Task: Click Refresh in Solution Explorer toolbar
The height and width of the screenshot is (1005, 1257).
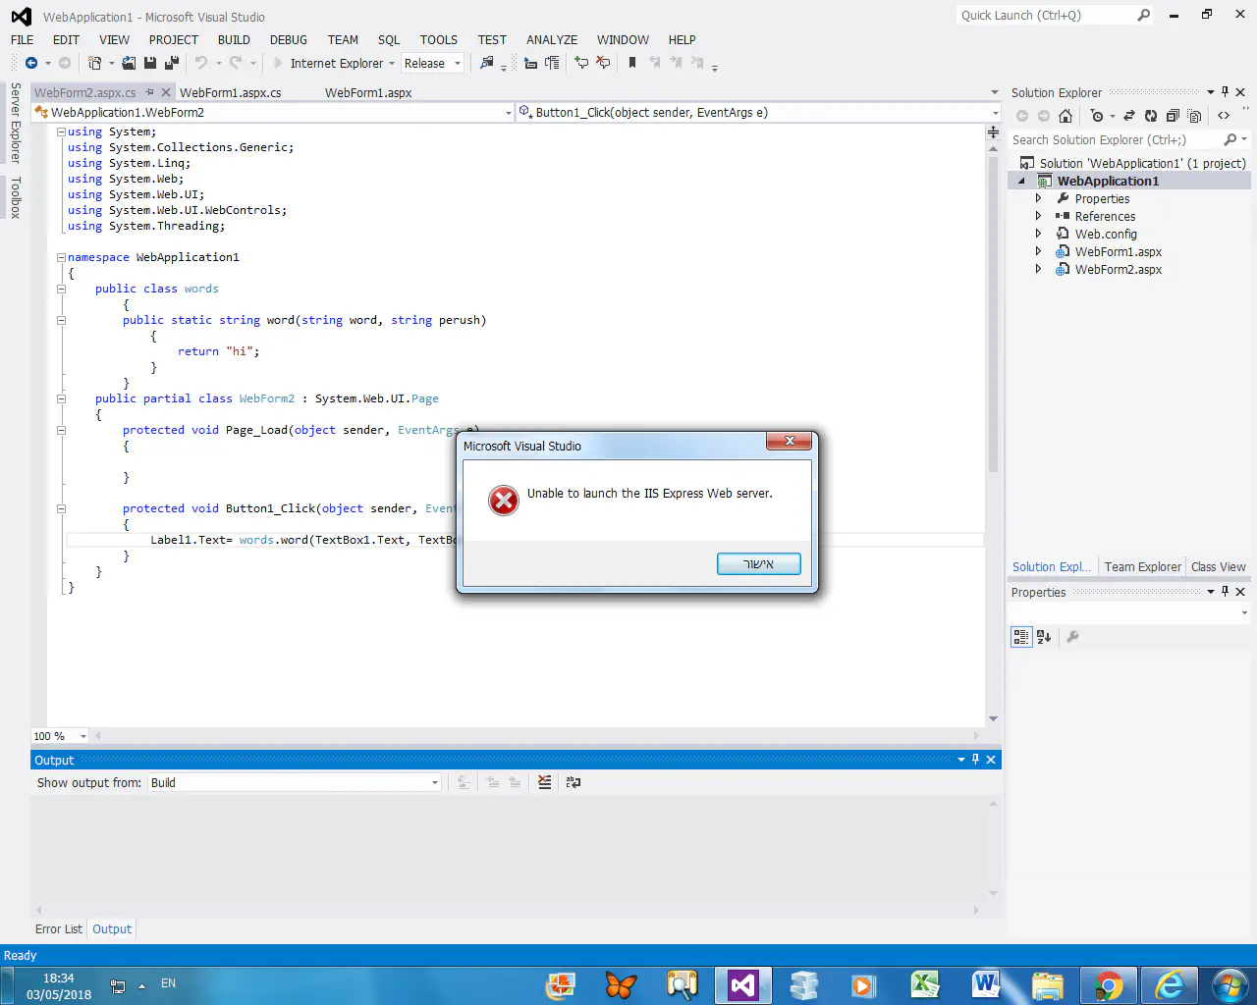Action: point(1151,116)
